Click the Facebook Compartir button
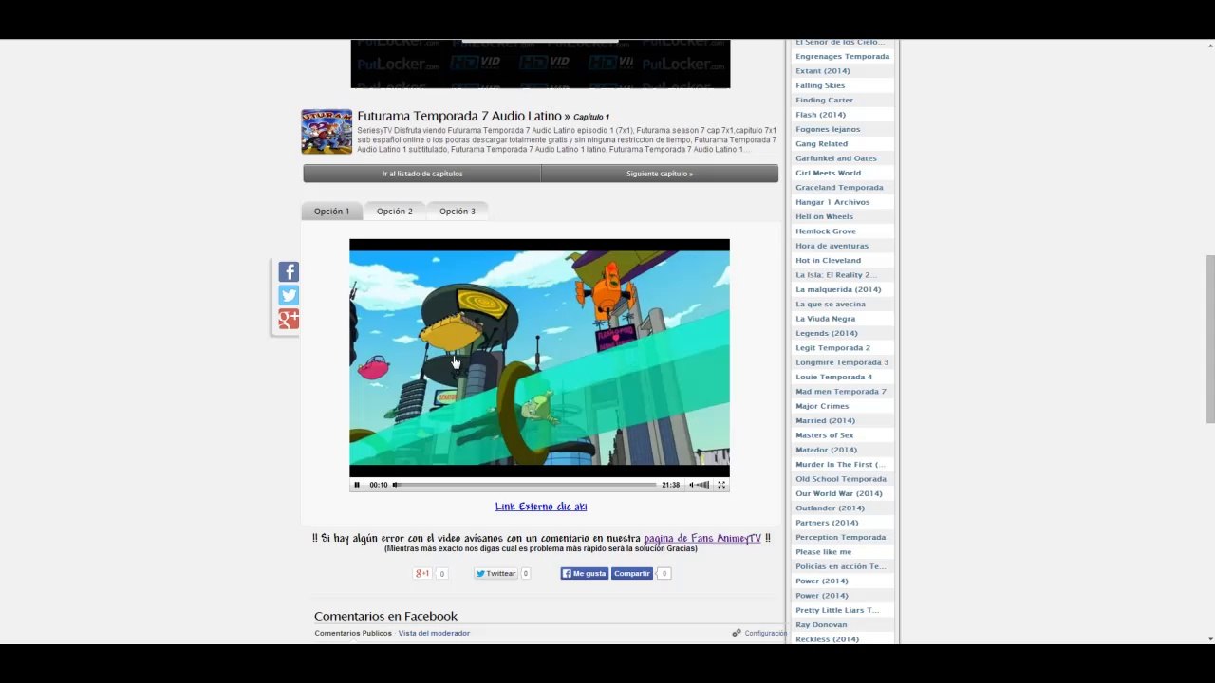Image resolution: width=1215 pixels, height=683 pixels. coord(632,573)
